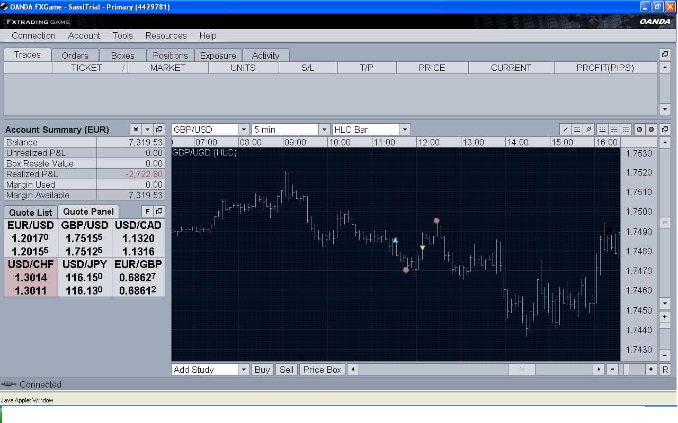Zoom out vertical price scale
This screenshot has height=423, width=678.
click(x=665, y=355)
